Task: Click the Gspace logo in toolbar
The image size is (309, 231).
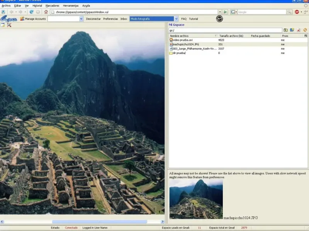Action: point(9,18)
